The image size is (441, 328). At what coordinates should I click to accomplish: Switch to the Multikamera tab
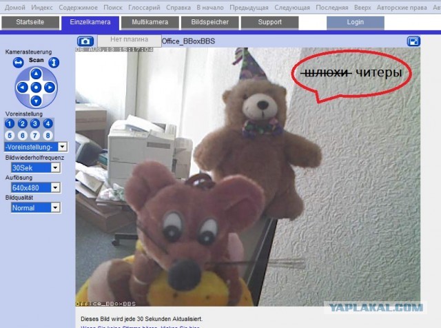[x=150, y=22]
